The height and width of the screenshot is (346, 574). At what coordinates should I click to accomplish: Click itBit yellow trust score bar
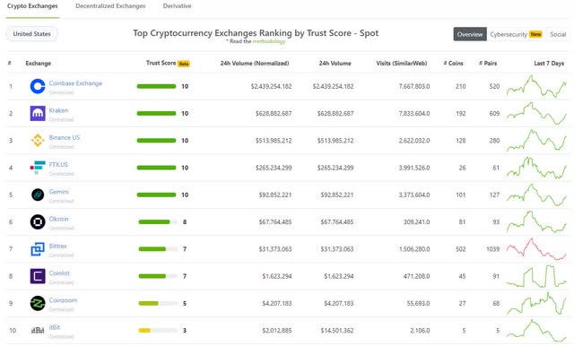tap(158, 330)
